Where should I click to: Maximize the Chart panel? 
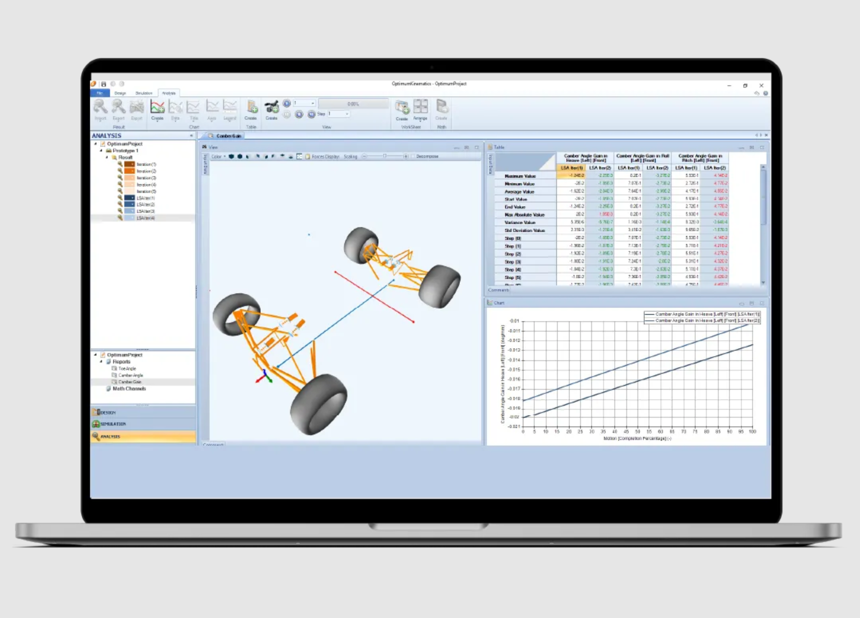(x=752, y=303)
